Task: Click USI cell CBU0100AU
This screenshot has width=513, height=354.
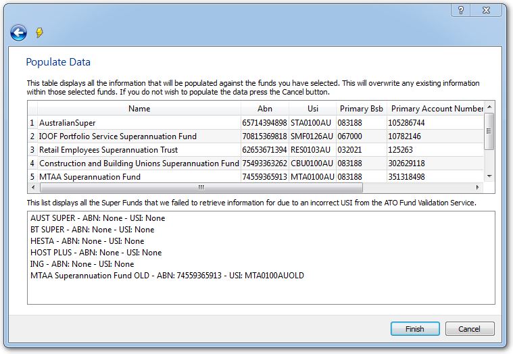Action: click(x=312, y=163)
